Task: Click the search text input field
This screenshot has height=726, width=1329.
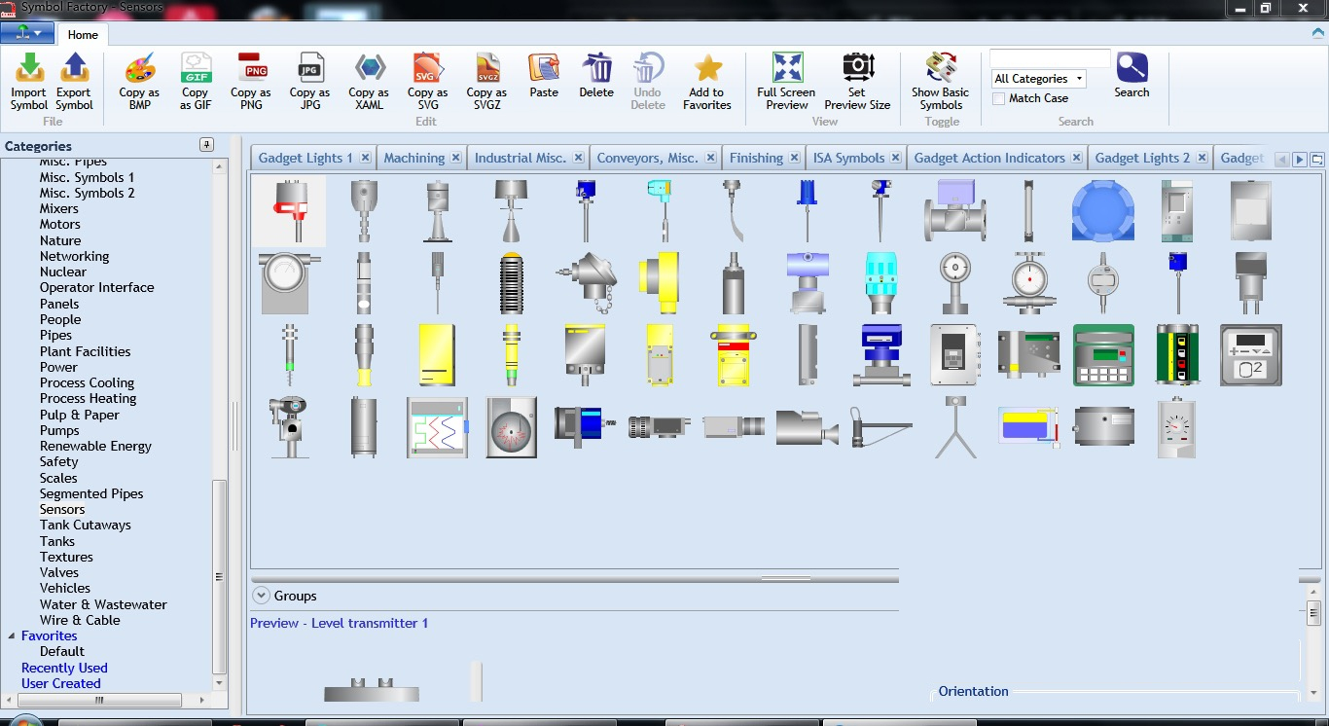Action: tap(1050, 58)
